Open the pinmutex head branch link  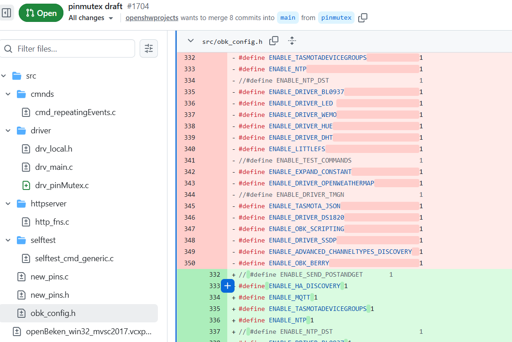[336, 18]
